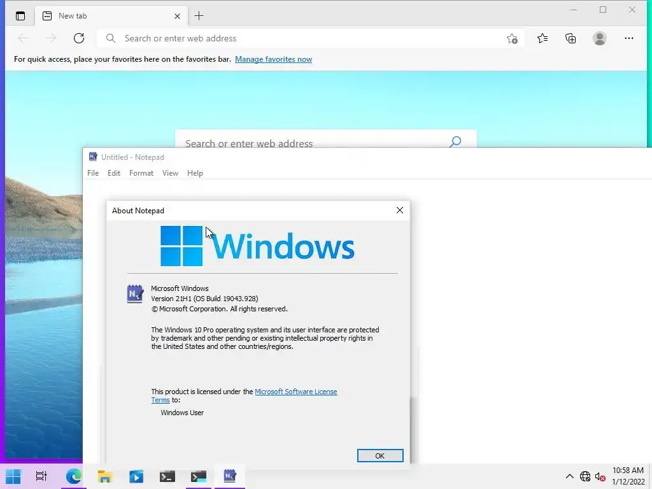Select the Version 21H1 build text
The image size is (652, 489).
[204, 299]
